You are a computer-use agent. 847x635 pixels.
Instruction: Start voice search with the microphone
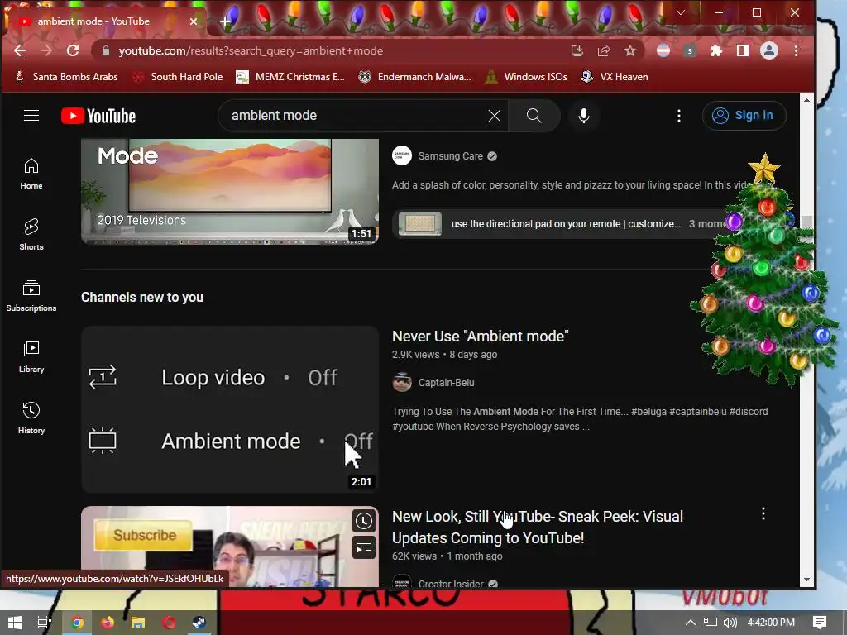(584, 116)
